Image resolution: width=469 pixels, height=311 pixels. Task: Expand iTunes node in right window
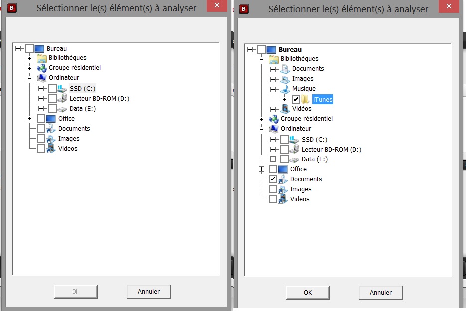pyautogui.click(x=284, y=99)
